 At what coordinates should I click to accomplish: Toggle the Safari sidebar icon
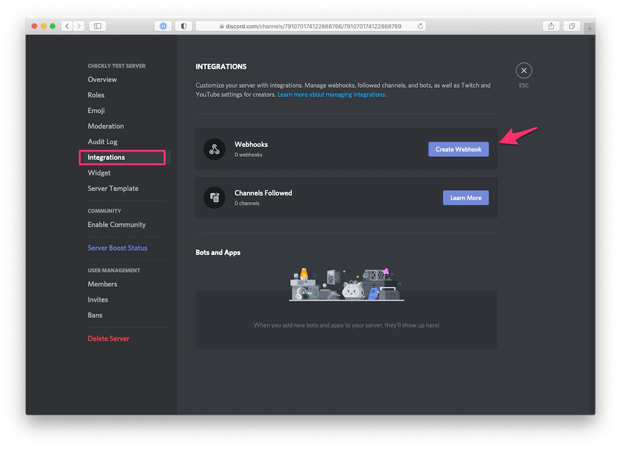98,26
